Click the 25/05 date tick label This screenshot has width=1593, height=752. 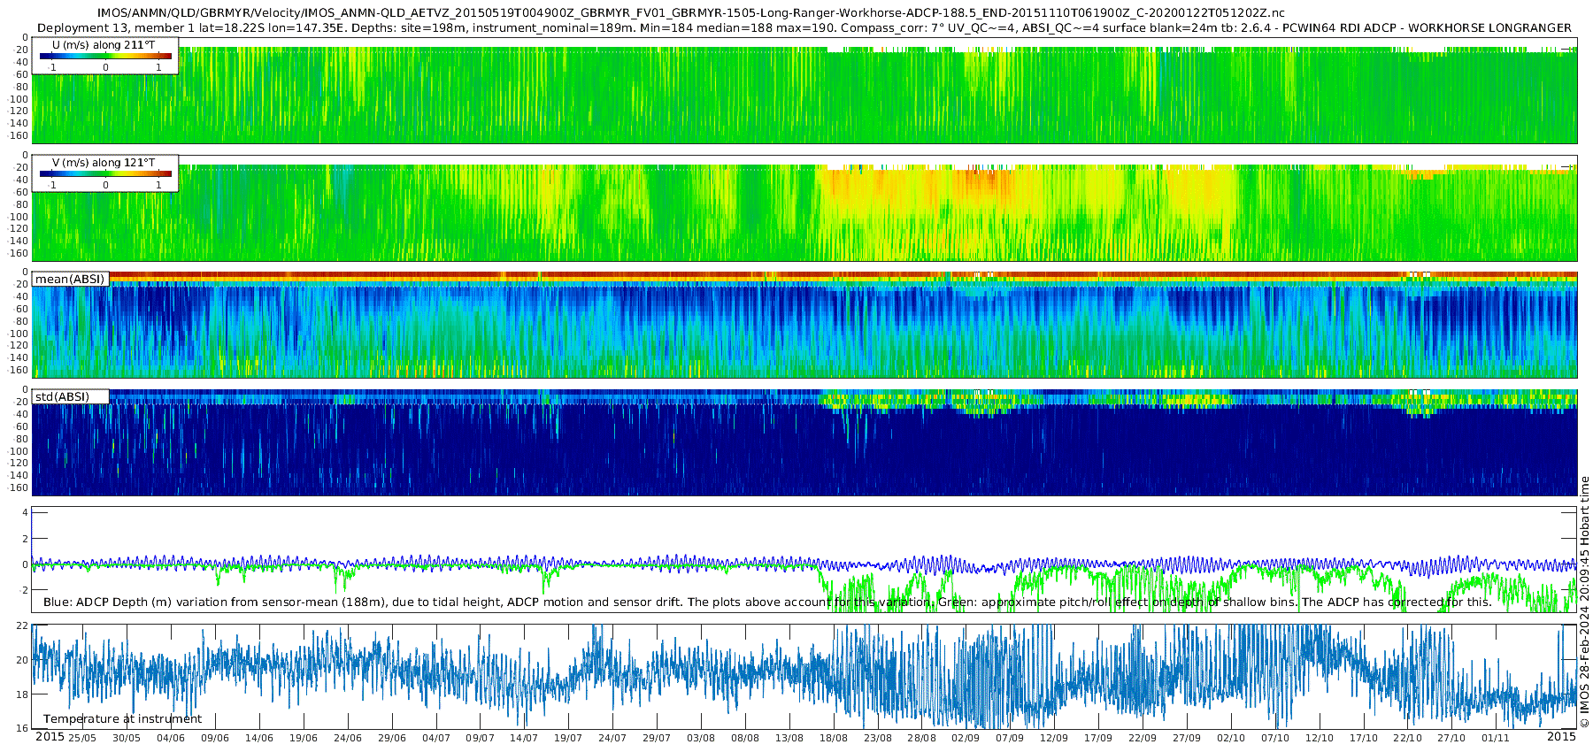pyautogui.click(x=81, y=738)
